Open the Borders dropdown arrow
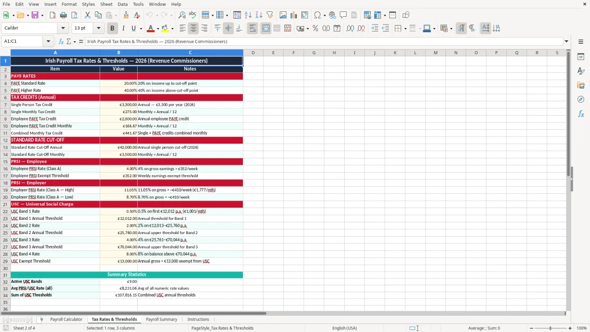The image size is (590, 332). (x=405, y=29)
